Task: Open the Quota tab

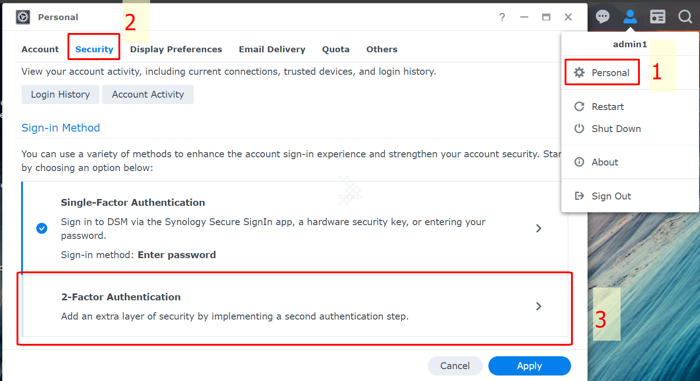Action: point(336,49)
